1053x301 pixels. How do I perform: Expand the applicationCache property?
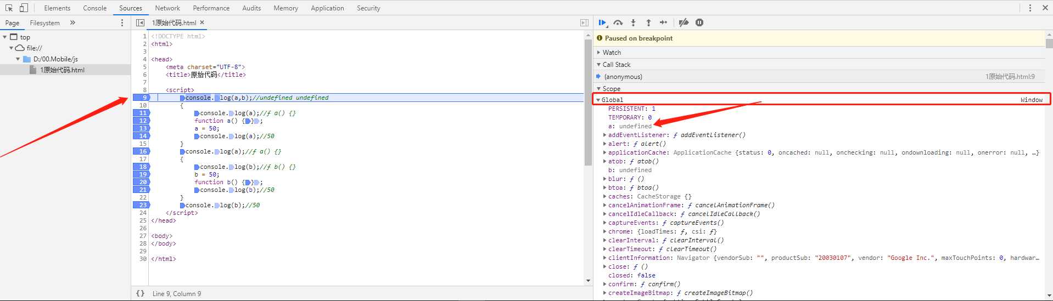[x=605, y=152]
